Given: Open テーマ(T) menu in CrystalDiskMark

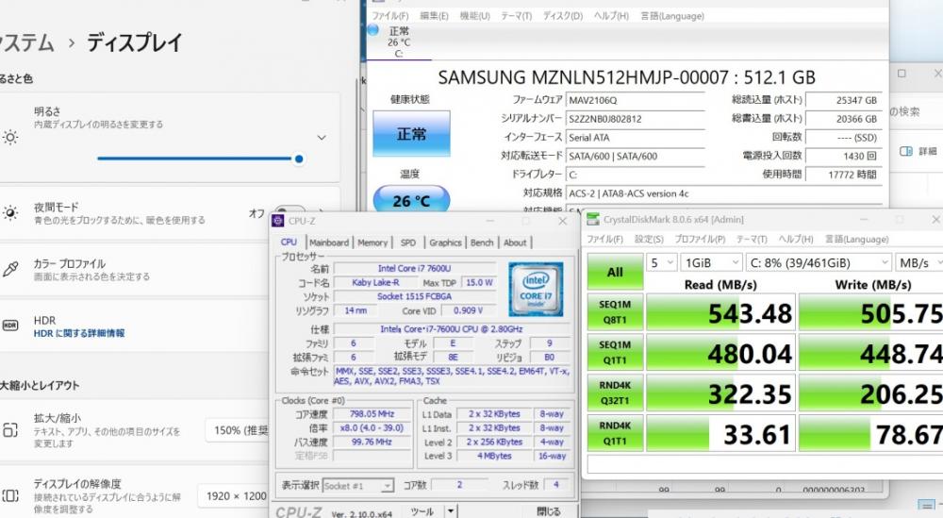Looking at the screenshot, I should [x=752, y=239].
